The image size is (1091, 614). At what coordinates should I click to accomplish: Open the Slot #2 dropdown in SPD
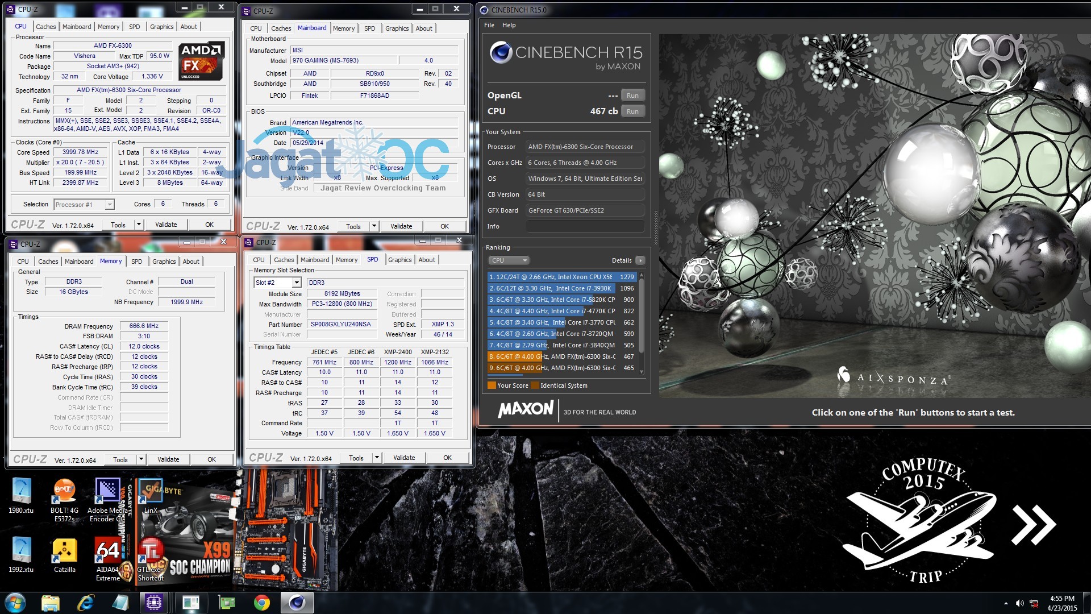coord(296,283)
